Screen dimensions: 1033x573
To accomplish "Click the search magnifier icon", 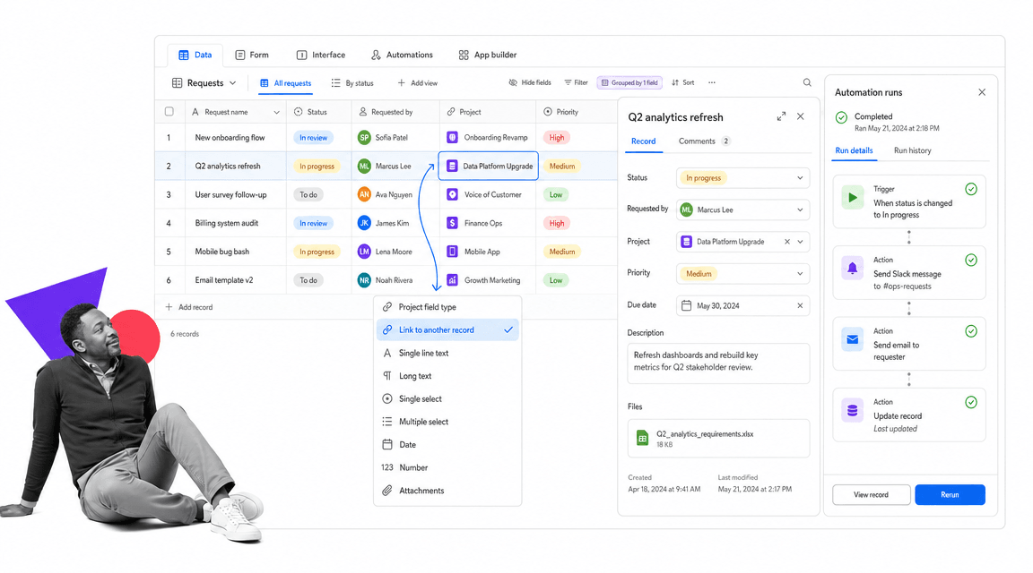I will pyautogui.click(x=807, y=83).
